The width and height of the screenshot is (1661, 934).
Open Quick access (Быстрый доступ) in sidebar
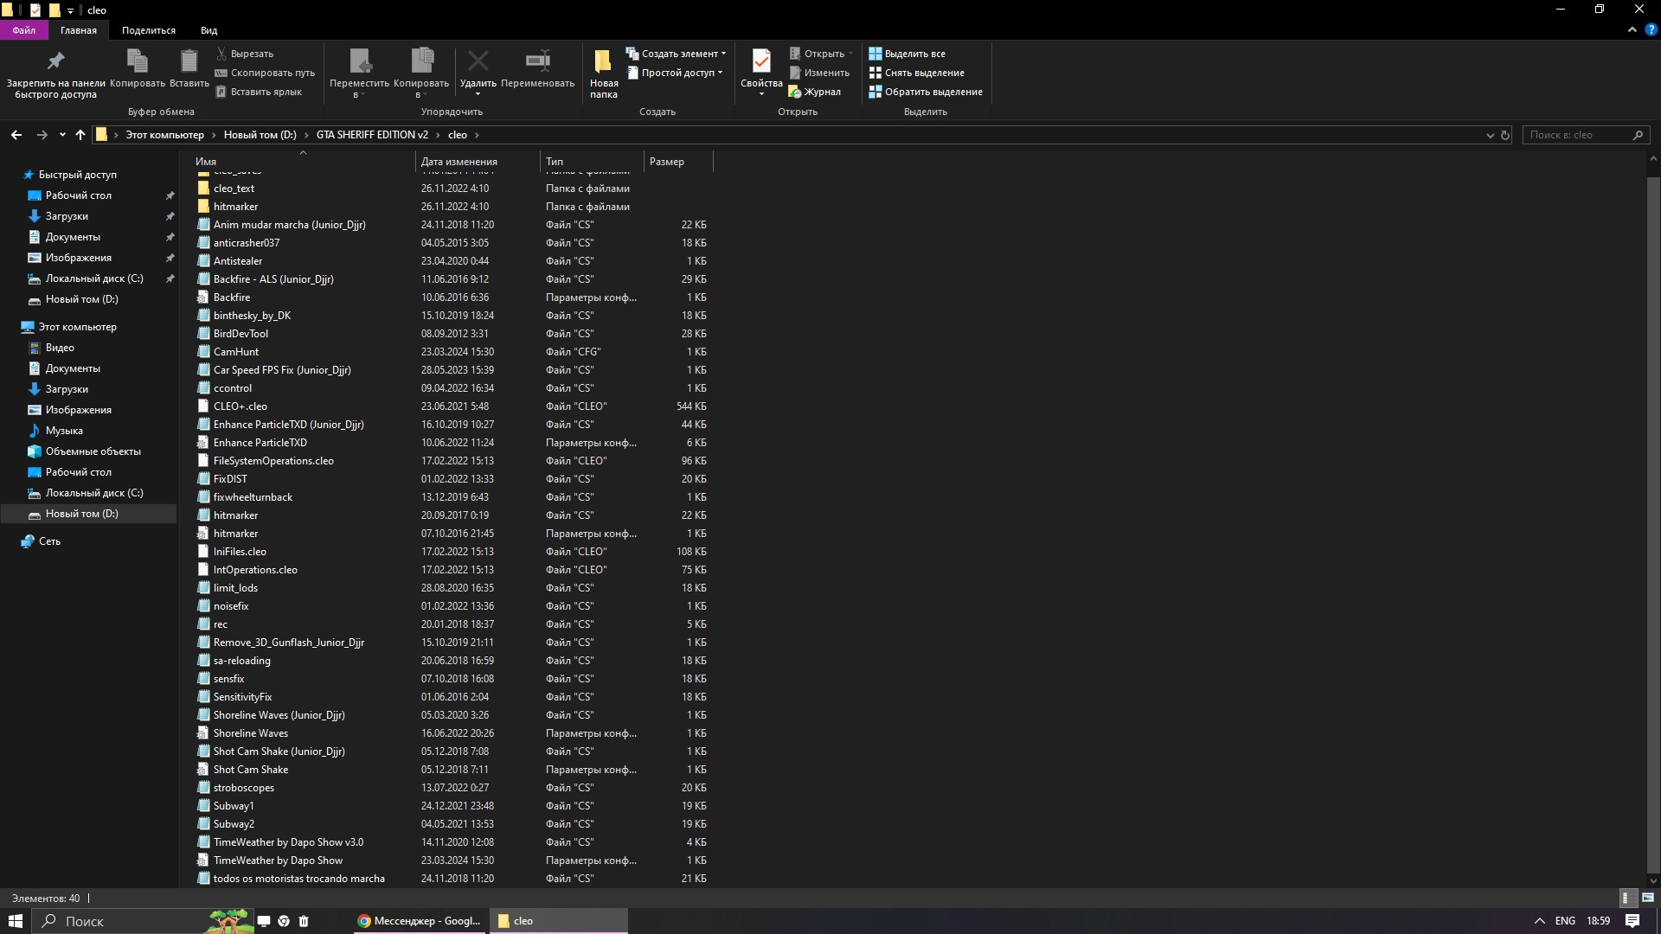(77, 175)
